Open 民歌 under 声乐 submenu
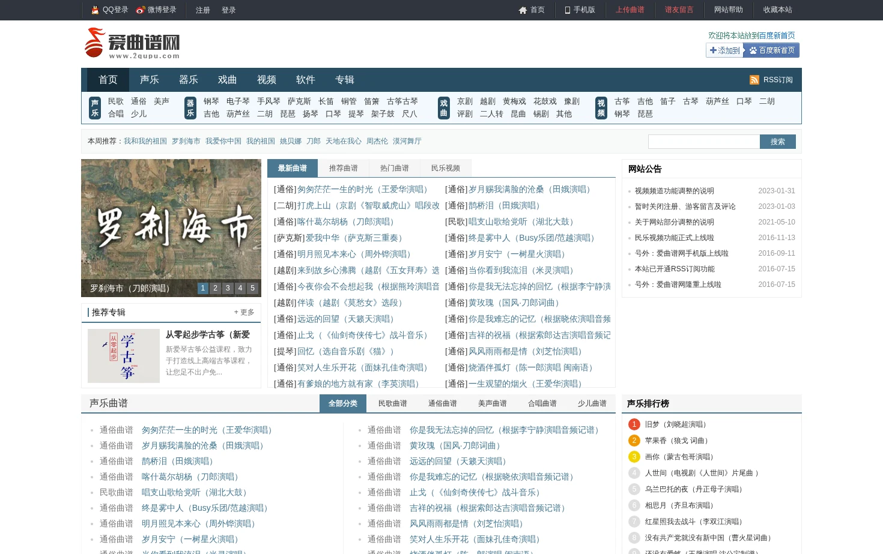 pyautogui.click(x=116, y=101)
